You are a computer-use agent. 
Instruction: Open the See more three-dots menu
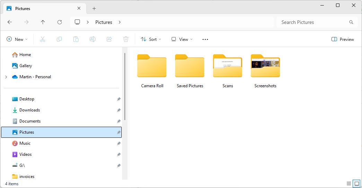tap(205, 39)
